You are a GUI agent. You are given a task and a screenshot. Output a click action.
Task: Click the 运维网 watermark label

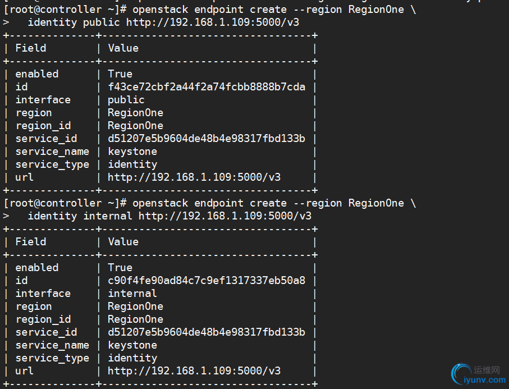tap(486, 370)
